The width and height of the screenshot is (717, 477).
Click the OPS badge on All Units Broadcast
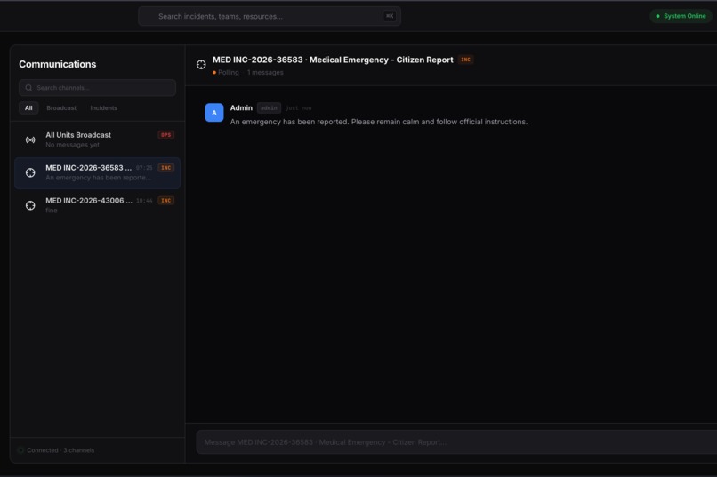point(166,135)
